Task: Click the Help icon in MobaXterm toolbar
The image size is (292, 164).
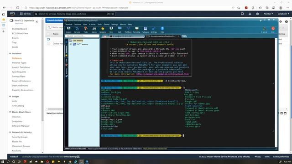Action: (x=162, y=30)
